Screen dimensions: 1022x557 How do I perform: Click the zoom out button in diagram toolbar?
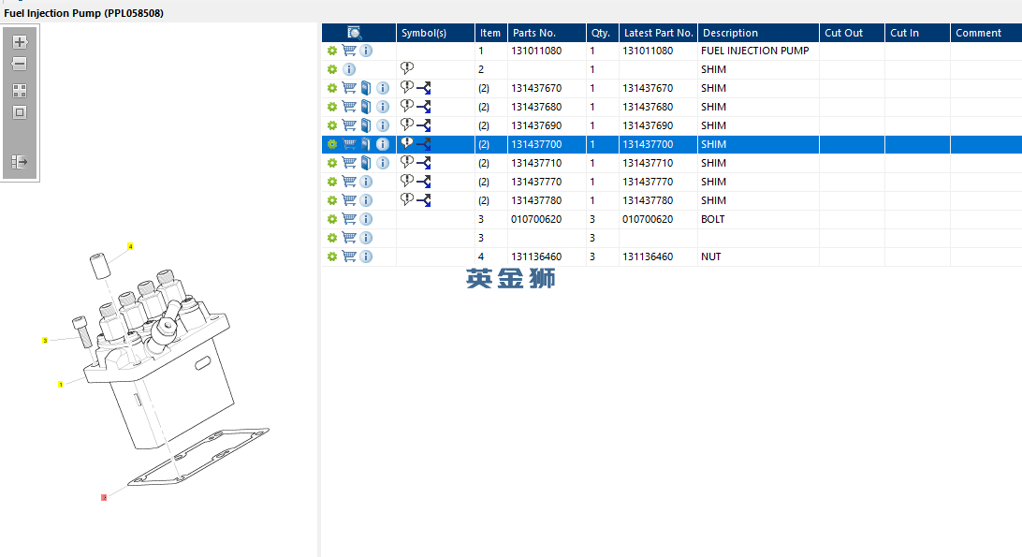pos(20,65)
